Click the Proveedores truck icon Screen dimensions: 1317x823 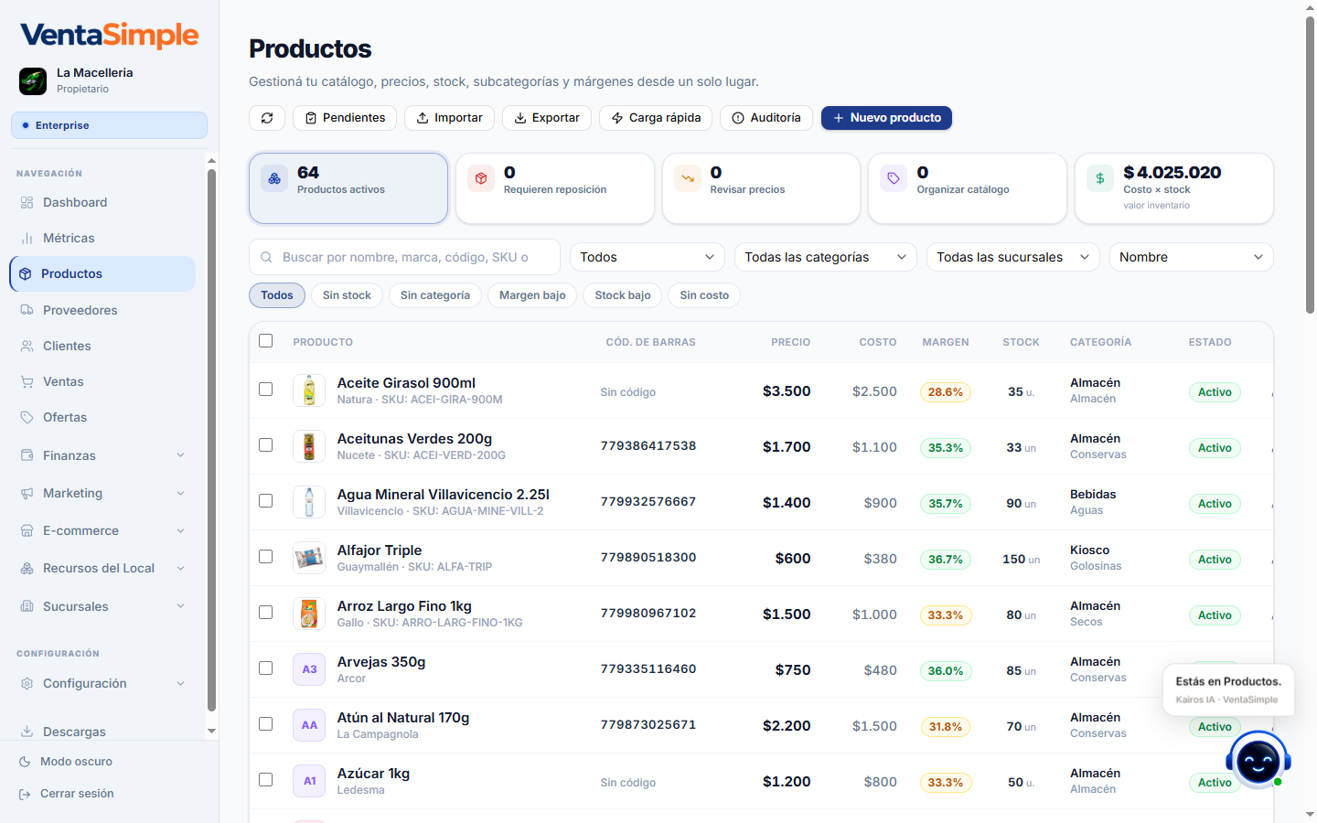click(27, 310)
